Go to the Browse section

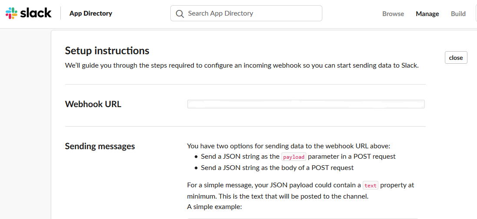tap(393, 14)
